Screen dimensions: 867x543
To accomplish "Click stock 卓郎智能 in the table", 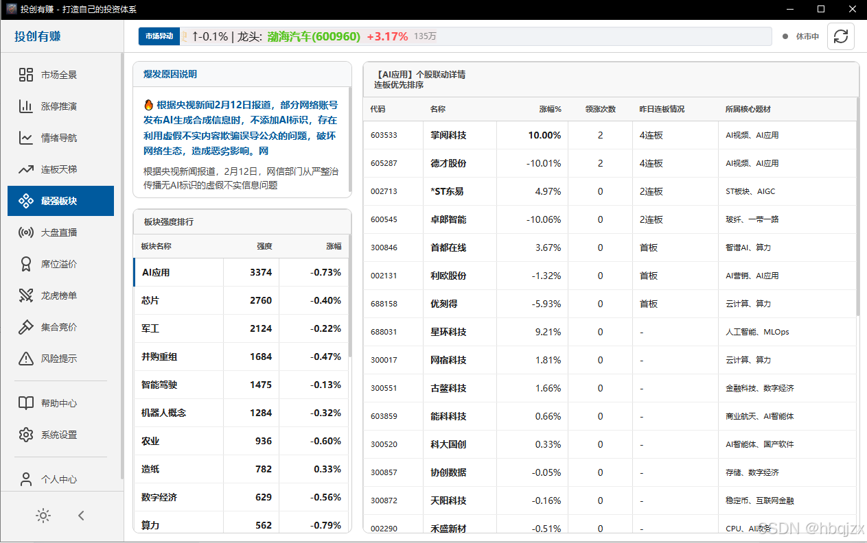I will 448,219.
